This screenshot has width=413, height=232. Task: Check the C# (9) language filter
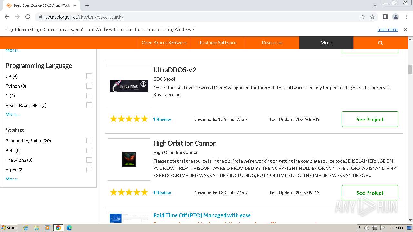pos(89,76)
